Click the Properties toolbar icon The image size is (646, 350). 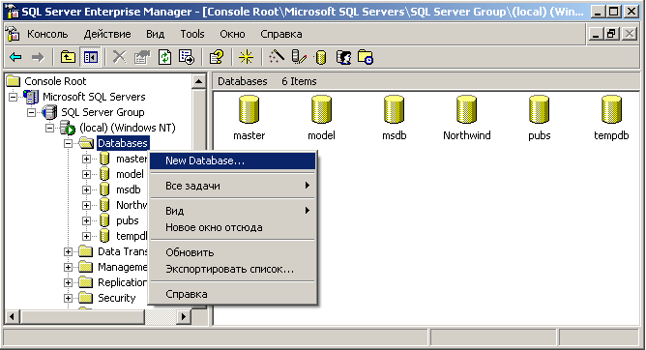click(x=142, y=57)
